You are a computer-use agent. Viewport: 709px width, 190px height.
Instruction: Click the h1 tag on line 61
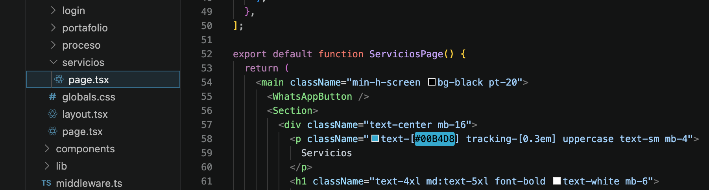click(x=301, y=181)
